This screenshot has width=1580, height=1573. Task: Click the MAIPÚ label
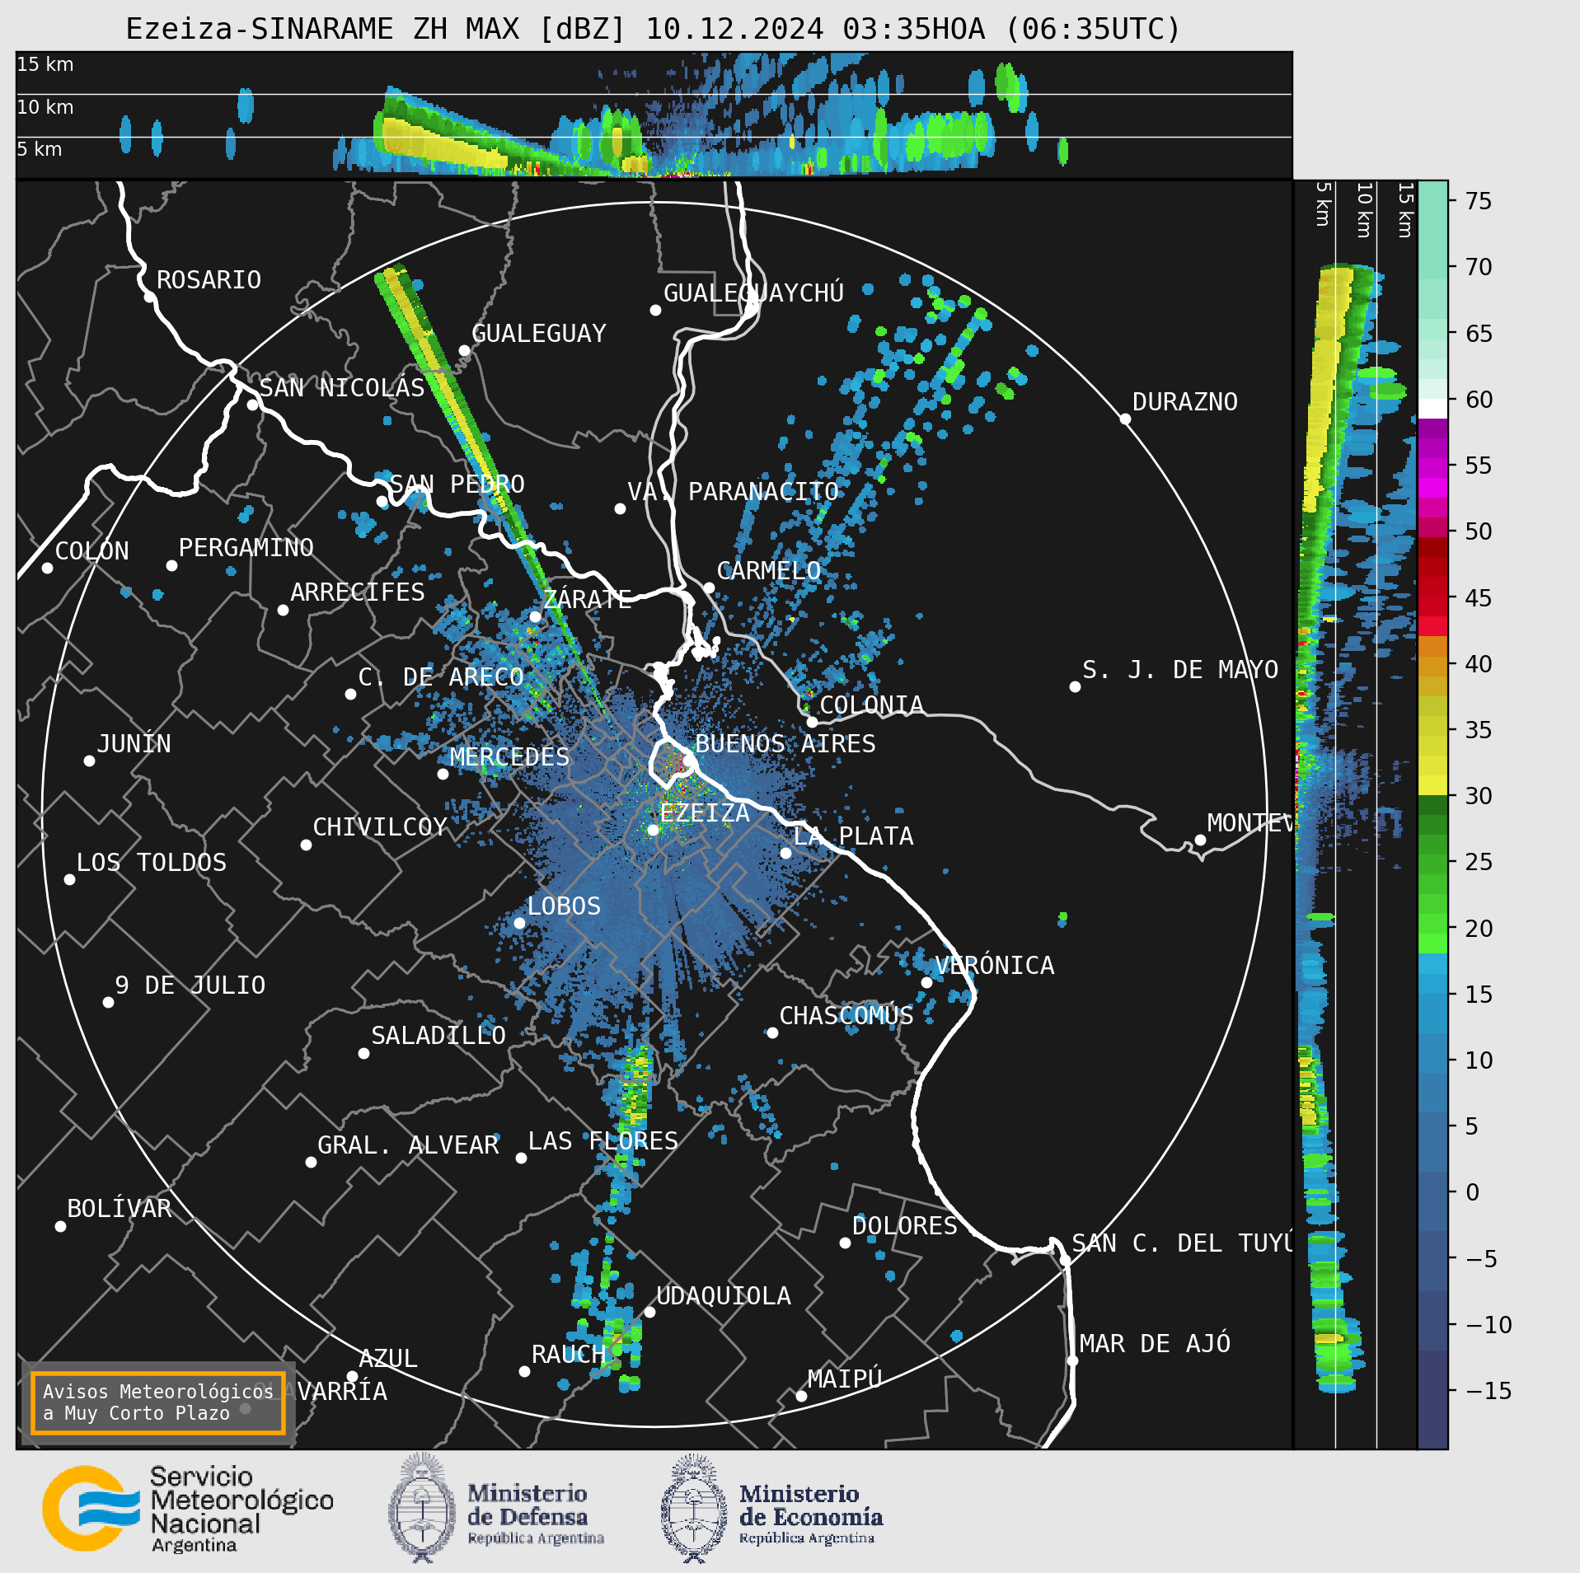[844, 1379]
